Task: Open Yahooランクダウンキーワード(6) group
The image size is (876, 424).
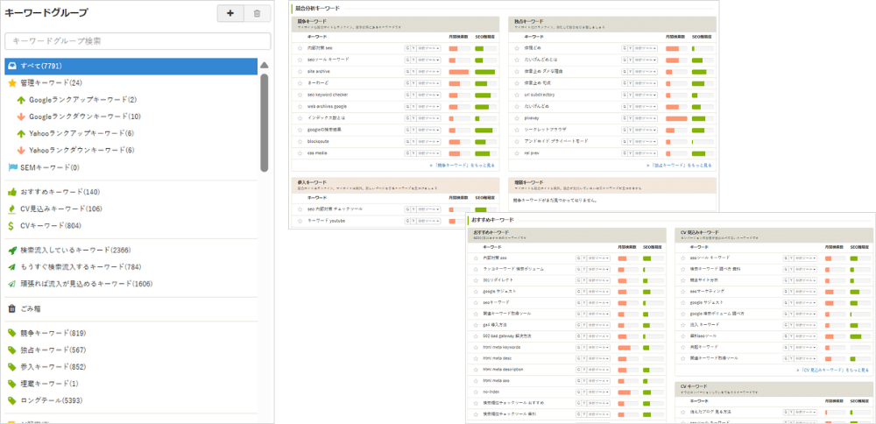Action: tap(81, 150)
